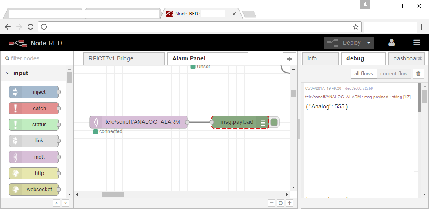Open the Chrome three-dot menu
The image size is (429, 209).
pyautogui.click(x=422, y=27)
